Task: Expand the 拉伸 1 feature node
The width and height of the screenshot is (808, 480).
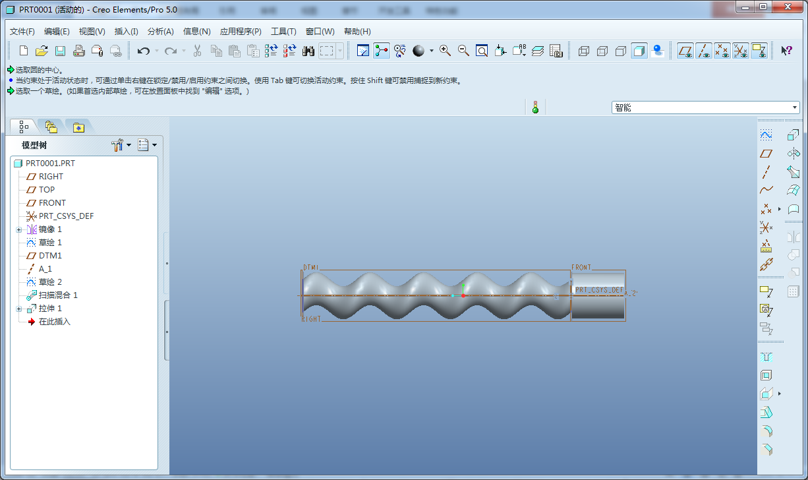Action: [19, 309]
